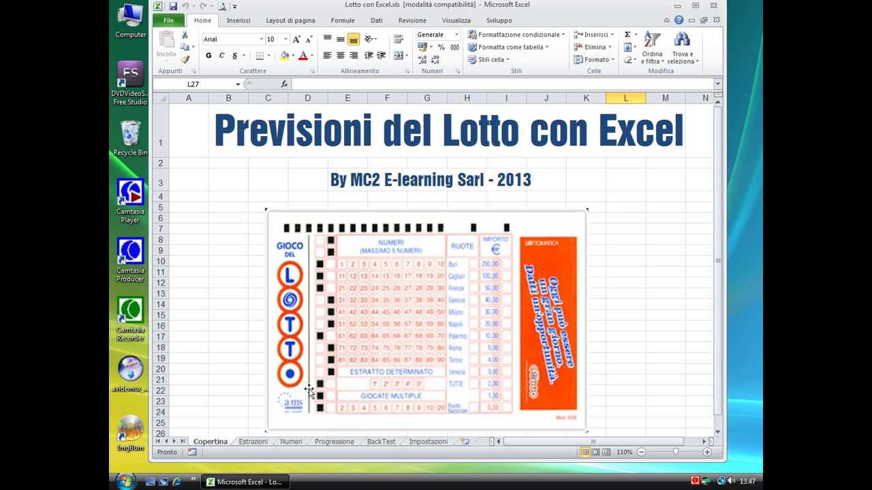Align cell text left
The image size is (872, 490).
click(328, 55)
